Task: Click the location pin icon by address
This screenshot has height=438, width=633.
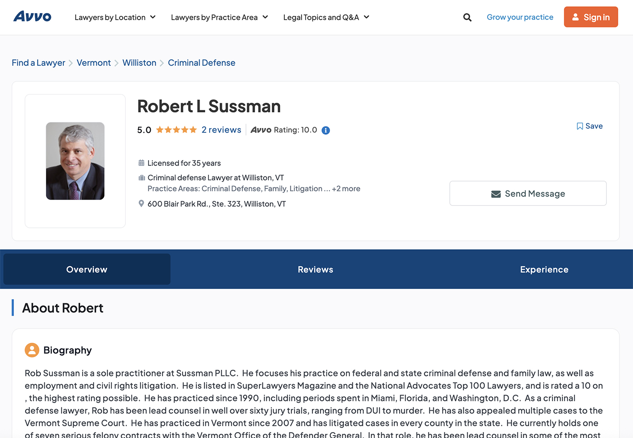Action: [141, 204]
